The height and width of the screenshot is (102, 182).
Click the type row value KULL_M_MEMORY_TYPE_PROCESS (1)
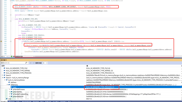100,87
